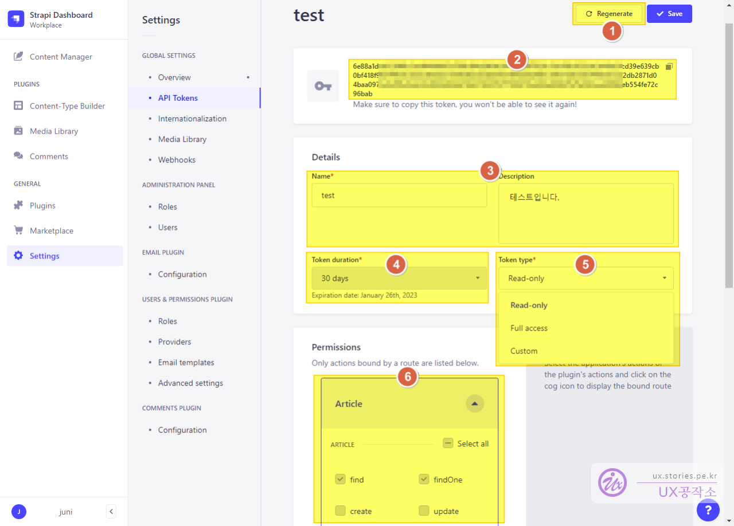This screenshot has width=734, height=526.
Task: Open the Token duration dropdown
Action: point(399,278)
